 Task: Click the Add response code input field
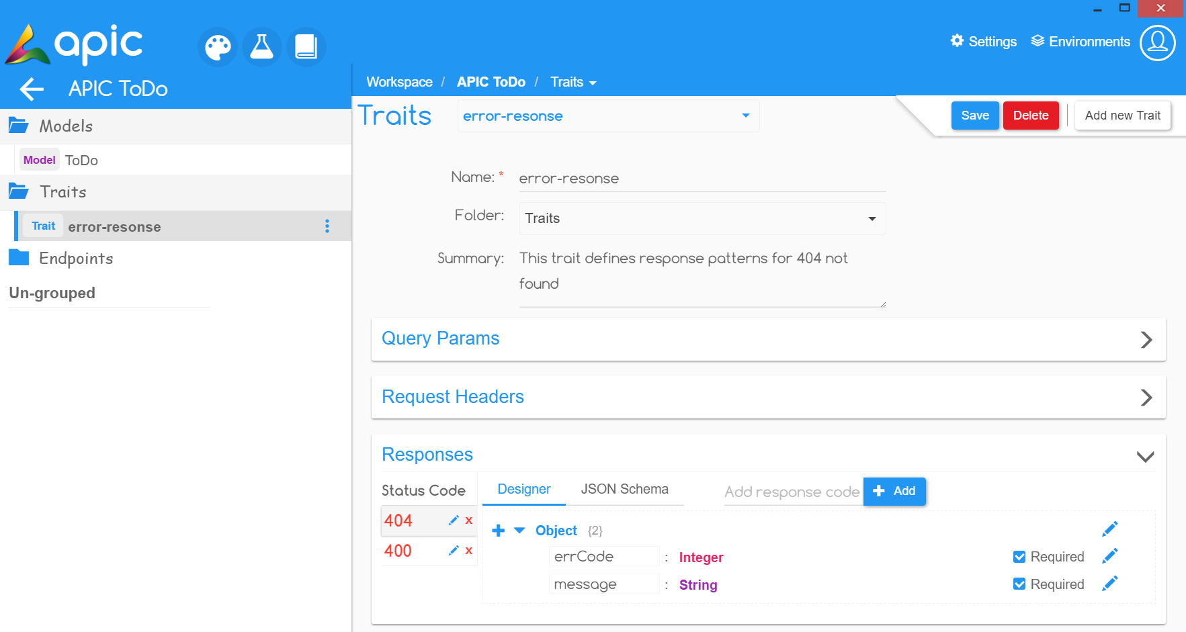[792, 492]
